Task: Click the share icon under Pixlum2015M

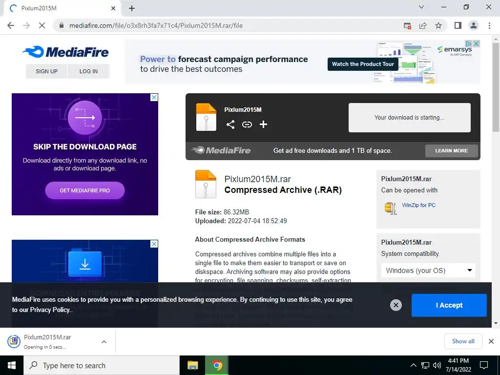Action: [x=230, y=125]
